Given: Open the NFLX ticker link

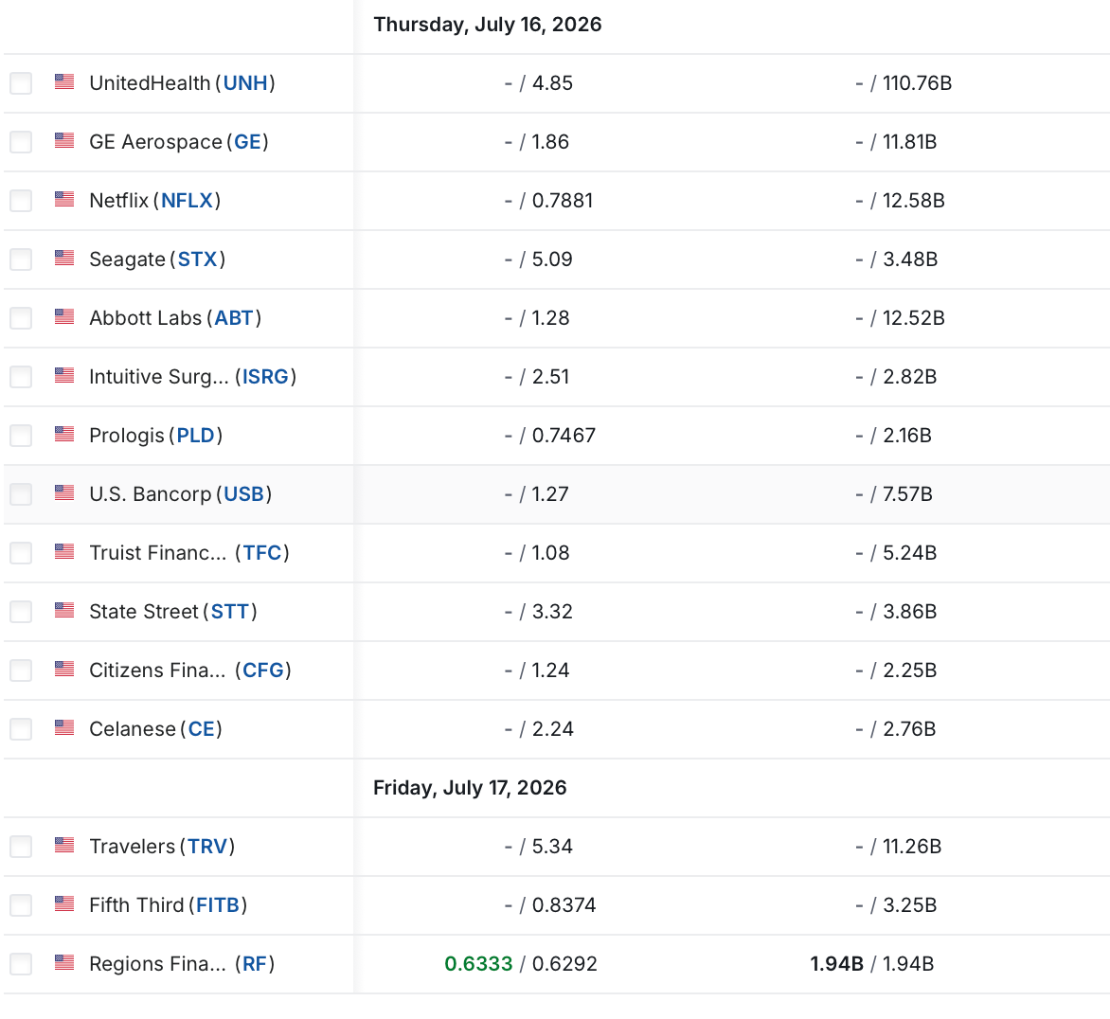Looking at the screenshot, I should point(187,201).
